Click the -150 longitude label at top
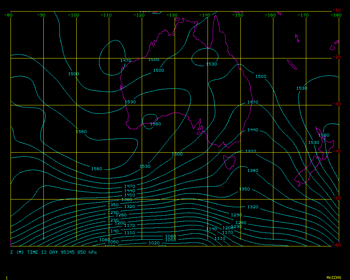 (x=238, y=15)
